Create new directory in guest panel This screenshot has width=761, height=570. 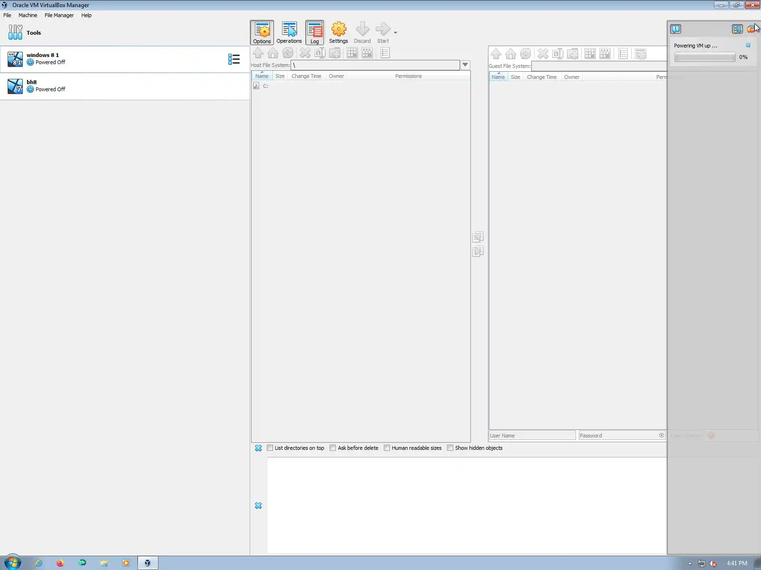tap(573, 54)
